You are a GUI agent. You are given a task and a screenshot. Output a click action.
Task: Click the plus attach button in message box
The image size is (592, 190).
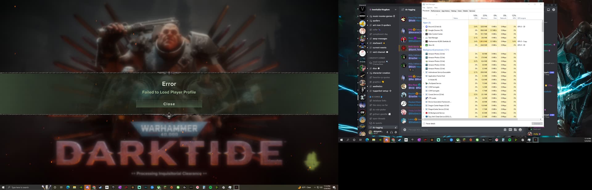[405, 130]
